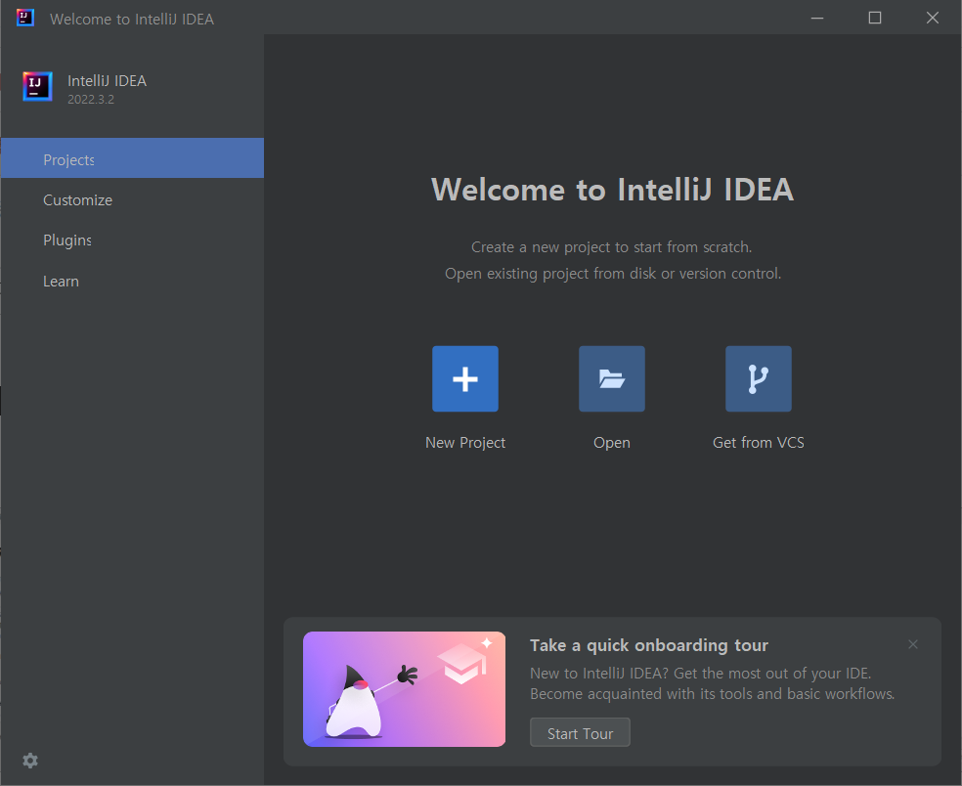
Task: Click the IntelliJ IDEA logo in the sidebar
Action: coord(36,87)
